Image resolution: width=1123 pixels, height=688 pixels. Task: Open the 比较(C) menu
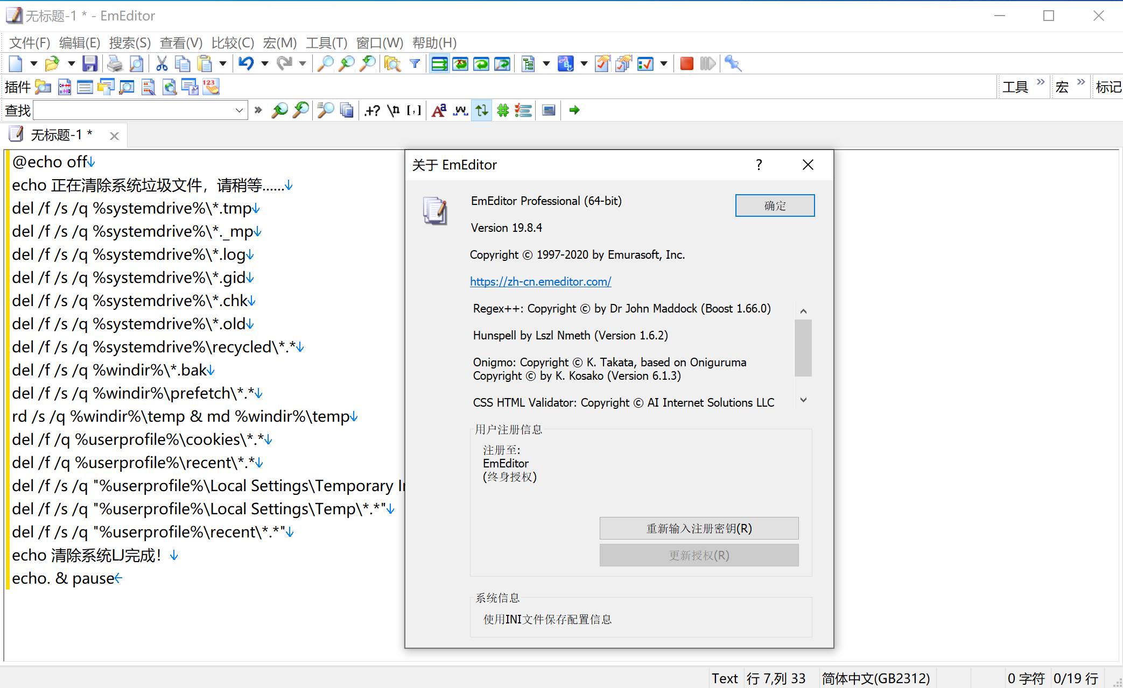pos(233,42)
